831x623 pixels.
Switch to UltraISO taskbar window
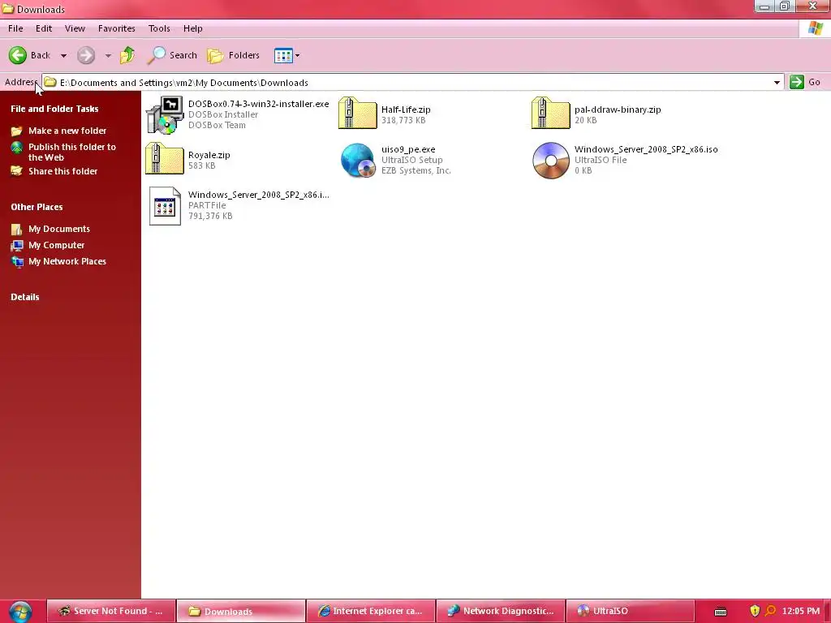point(630,612)
